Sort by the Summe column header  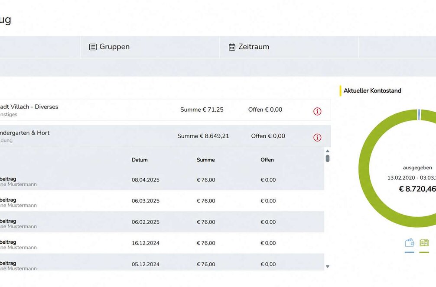[x=206, y=160]
